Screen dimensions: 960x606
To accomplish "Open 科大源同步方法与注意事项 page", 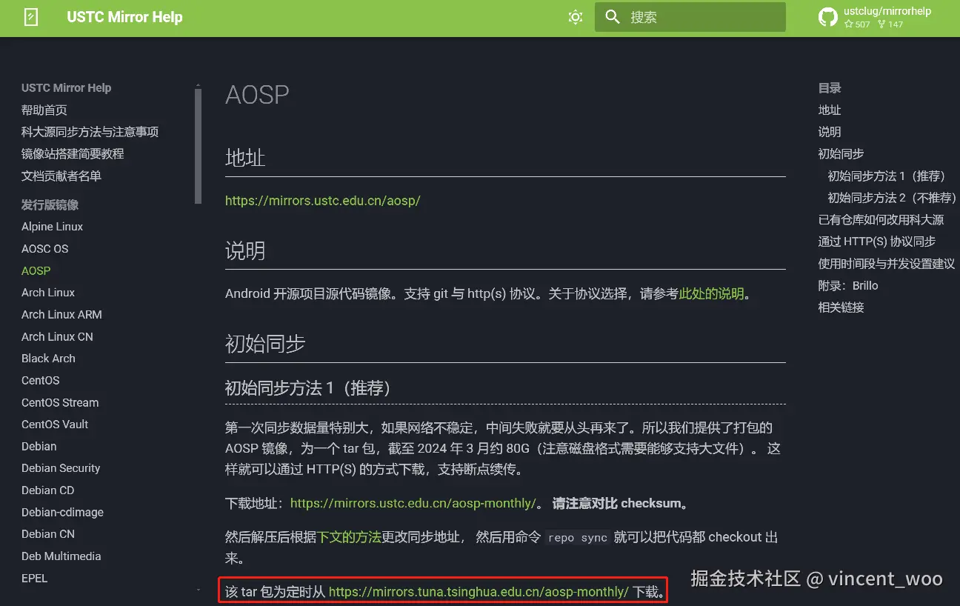I will click(90, 132).
